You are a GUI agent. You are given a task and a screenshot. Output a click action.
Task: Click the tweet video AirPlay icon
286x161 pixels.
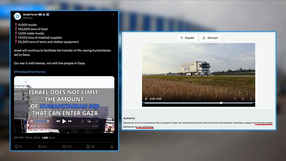[x=83, y=121]
